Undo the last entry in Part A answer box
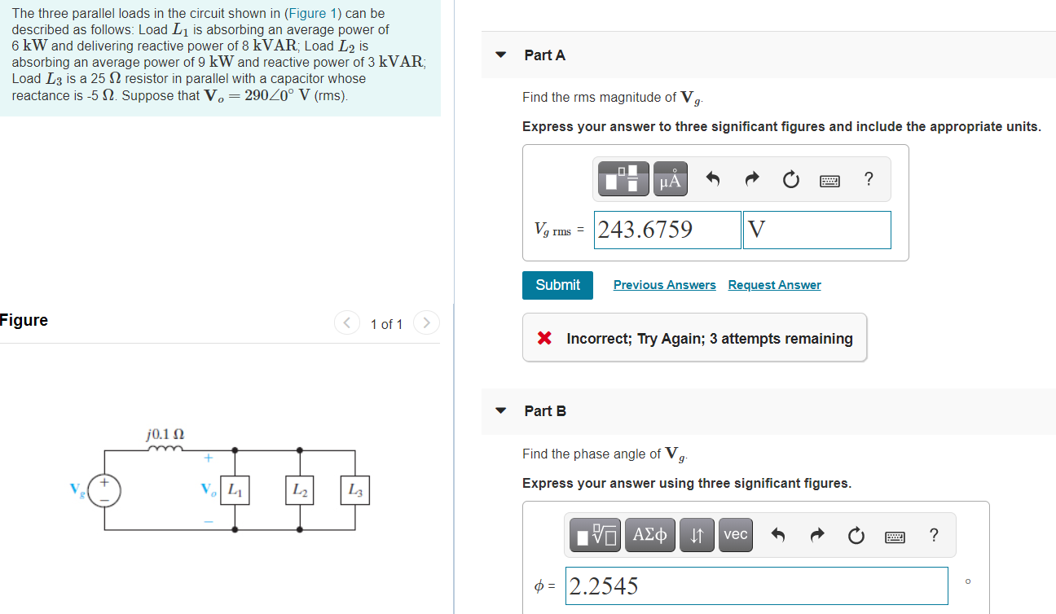Viewport: 1056px width, 614px height. point(711,178)
